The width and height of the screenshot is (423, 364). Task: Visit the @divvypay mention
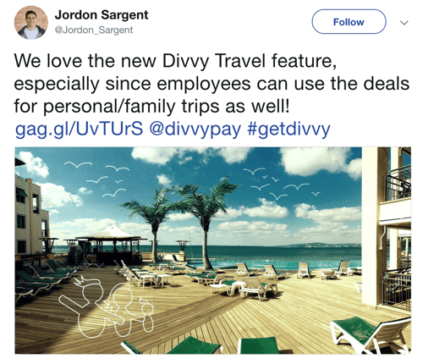(x=195, y=129)
